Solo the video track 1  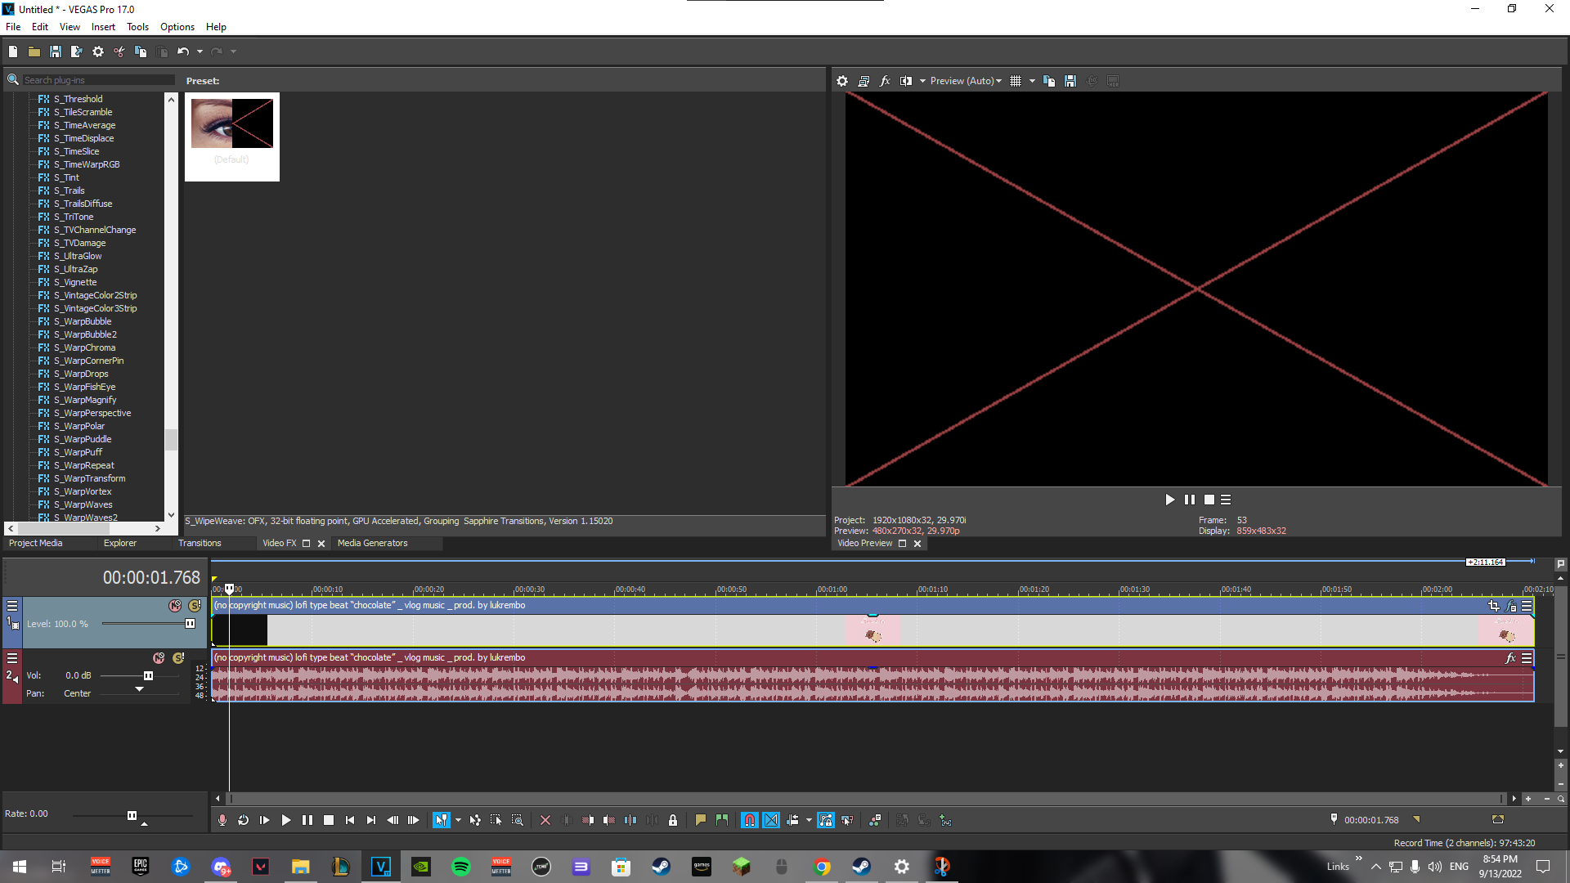[195, 606]
